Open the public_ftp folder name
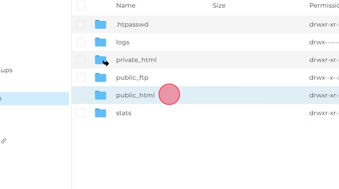Viewport: 339px width, 189px height. coord(132,78)
